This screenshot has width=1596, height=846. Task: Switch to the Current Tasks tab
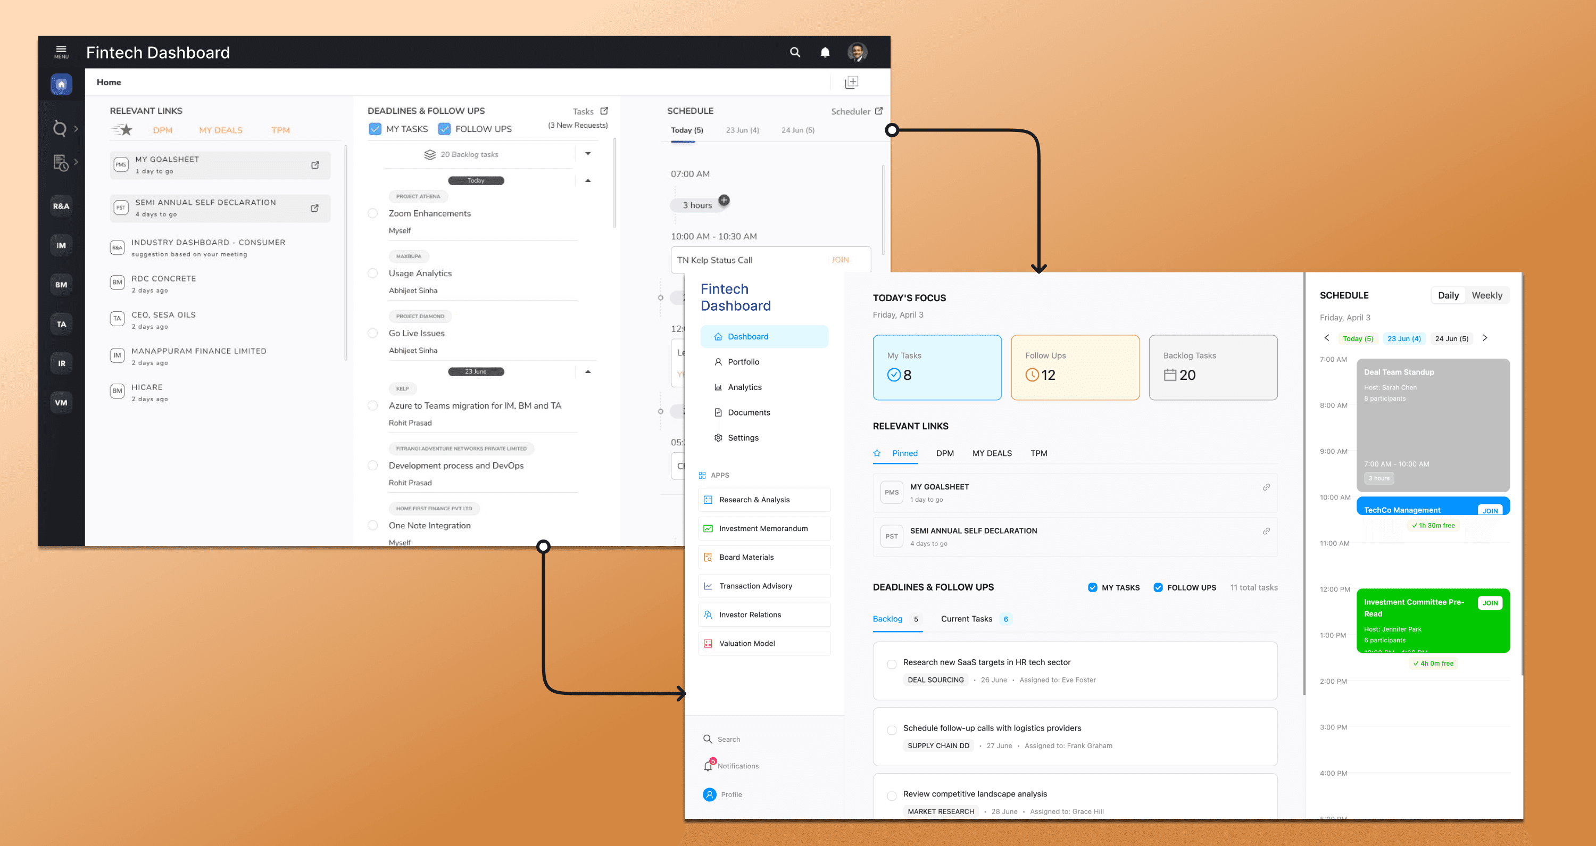(966, 619)
